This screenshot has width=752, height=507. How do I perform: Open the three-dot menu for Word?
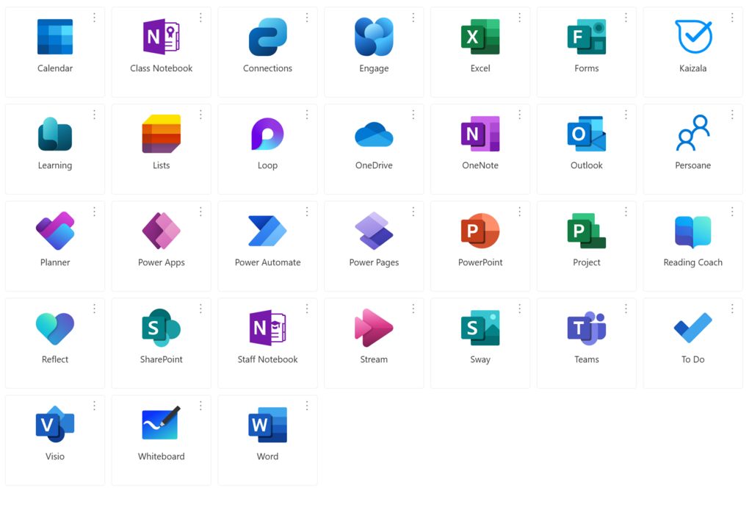click(x=307, y=406)
